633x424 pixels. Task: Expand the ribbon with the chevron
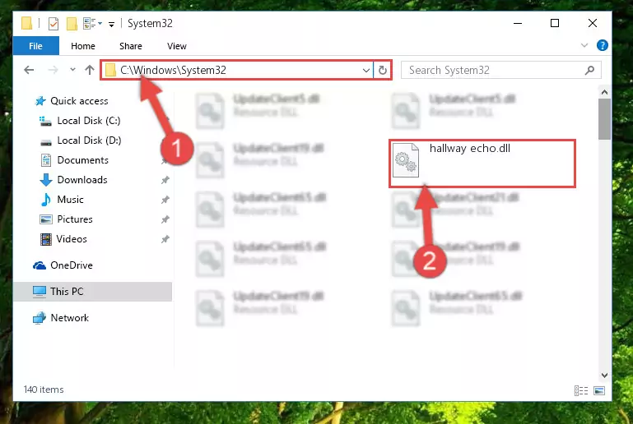(x=584, y=45)
